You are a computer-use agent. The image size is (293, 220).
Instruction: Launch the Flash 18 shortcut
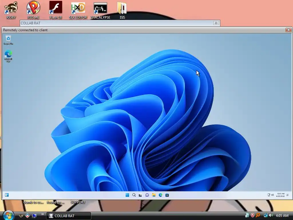pos(56,10)
